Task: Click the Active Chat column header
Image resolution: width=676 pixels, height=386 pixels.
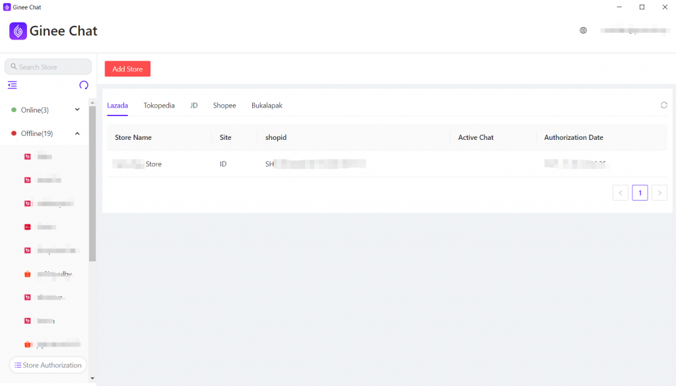Action: pyautogui.click(x=475, y=137)
